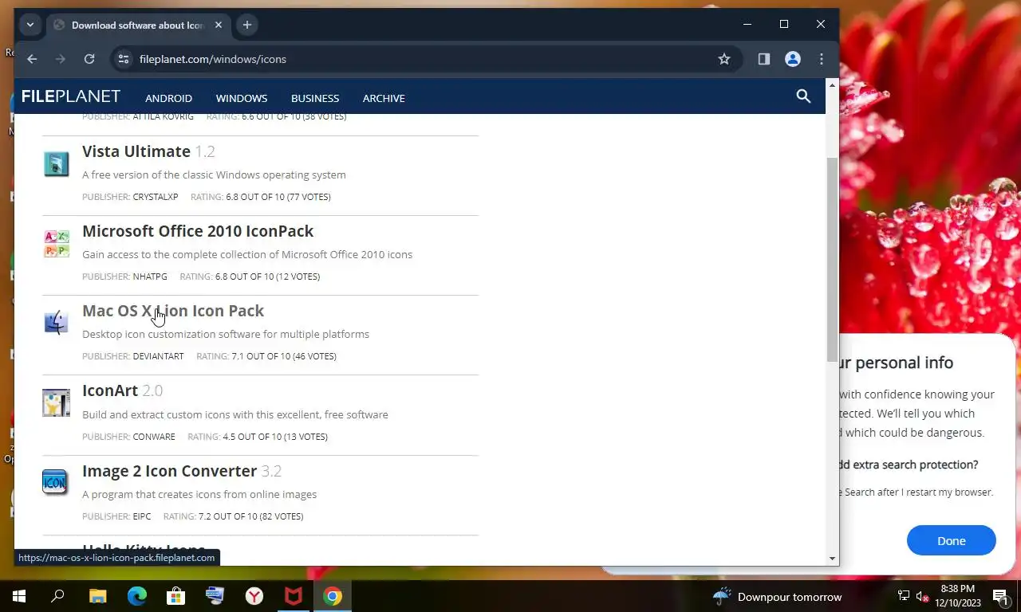The height and width of the screenshot is (612, 1021).
Task: Reload the FilePlanet page
Action: click(x=89, y=59)
